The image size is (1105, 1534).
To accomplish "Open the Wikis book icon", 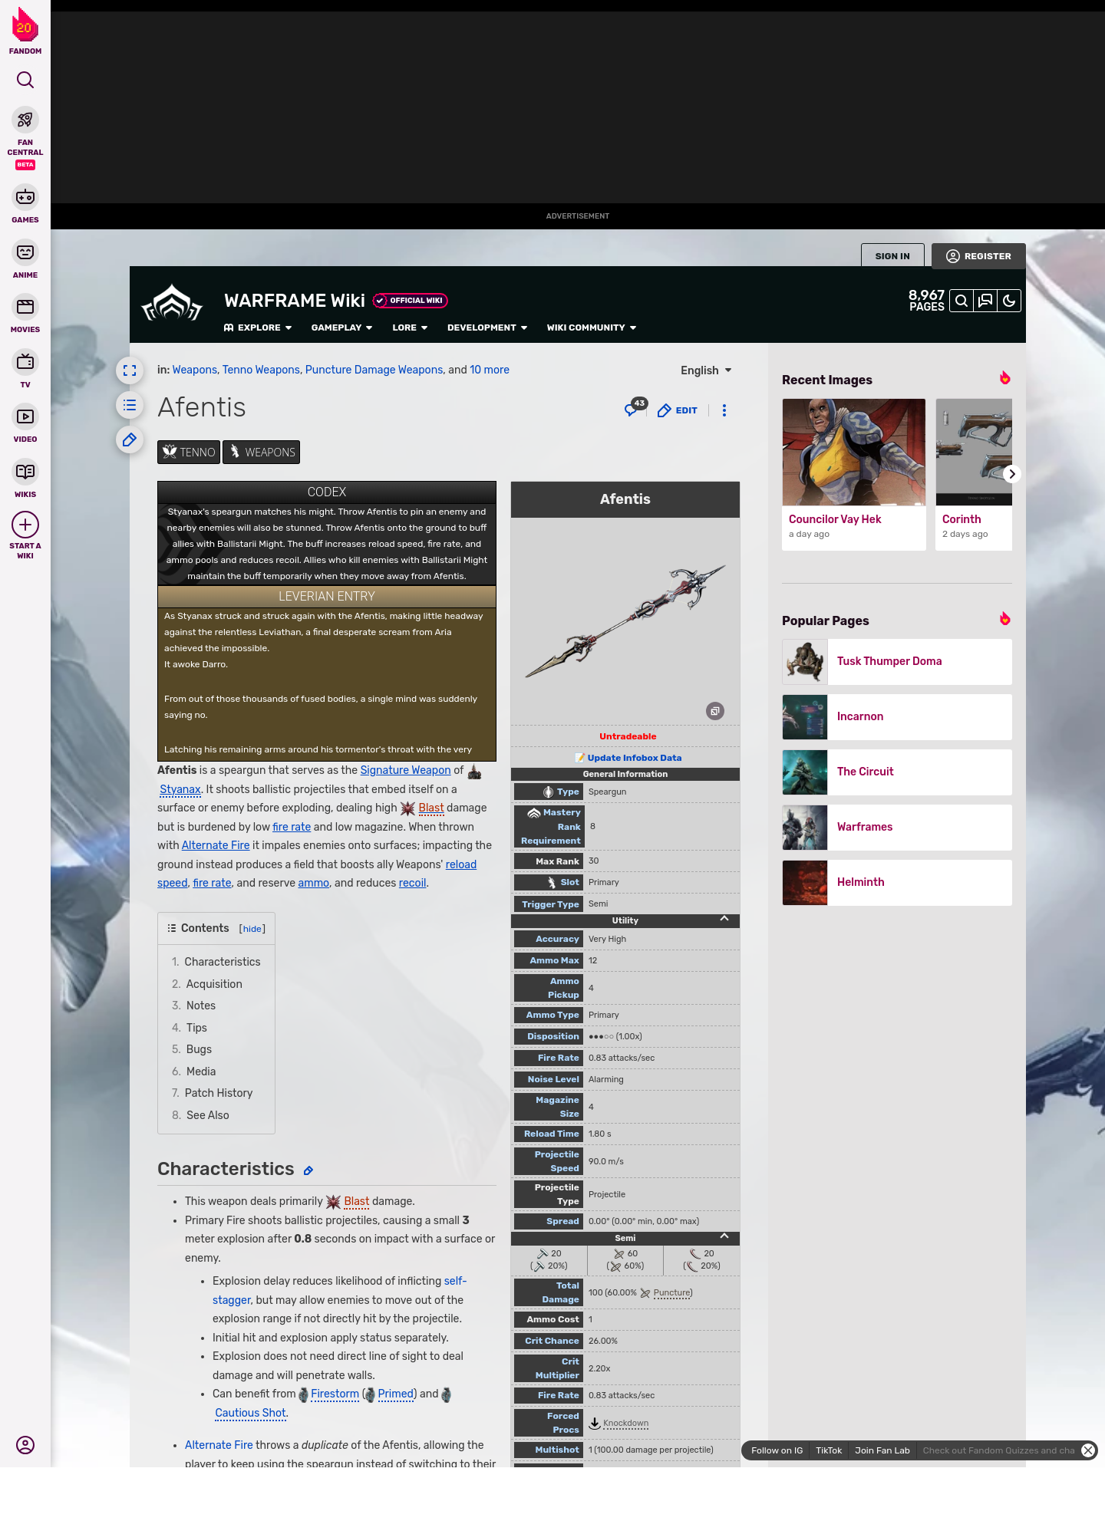I will 25,471.
